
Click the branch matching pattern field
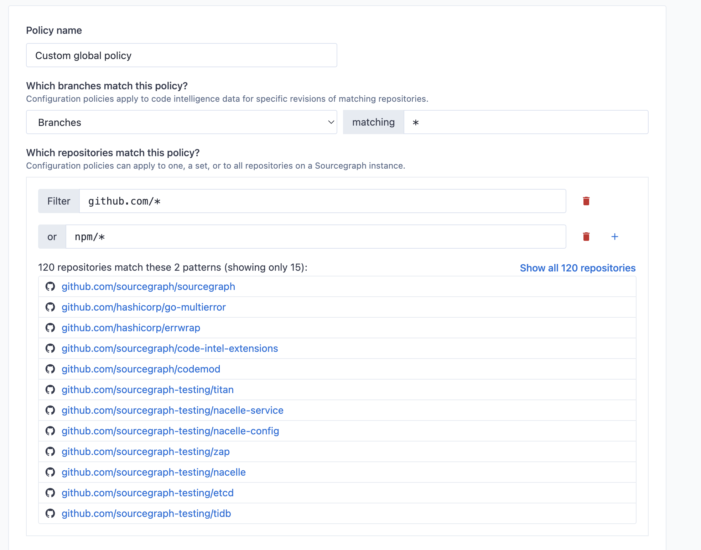pos(525,122)
